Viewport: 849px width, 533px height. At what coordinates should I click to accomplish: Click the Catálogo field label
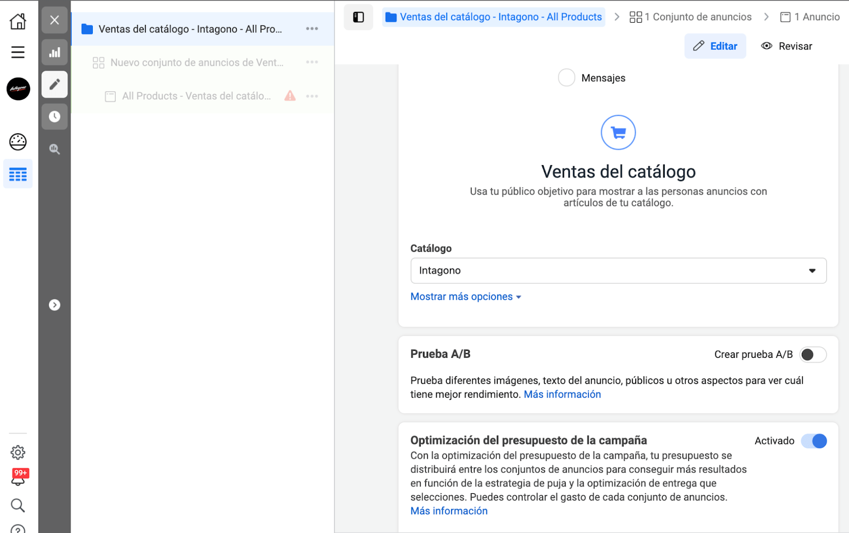pos(431,248)
